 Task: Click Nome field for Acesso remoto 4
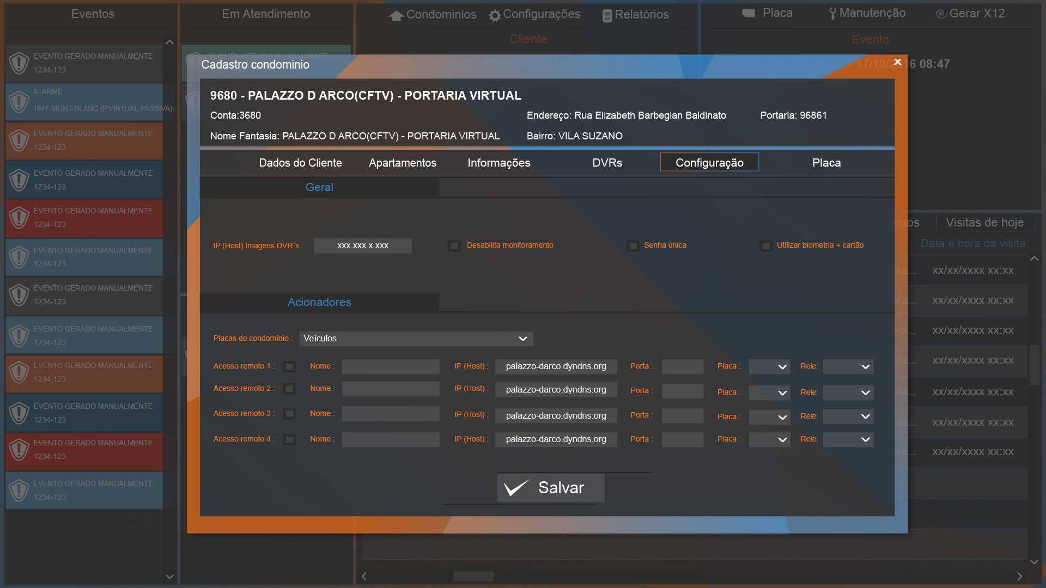[x=391, y=439]
